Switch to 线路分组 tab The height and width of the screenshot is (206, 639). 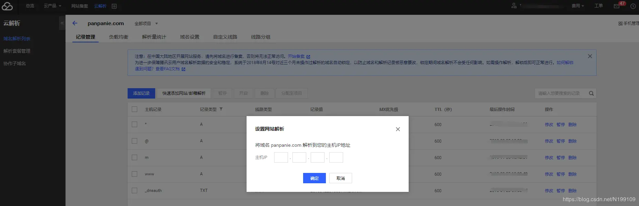coord(261,37)
